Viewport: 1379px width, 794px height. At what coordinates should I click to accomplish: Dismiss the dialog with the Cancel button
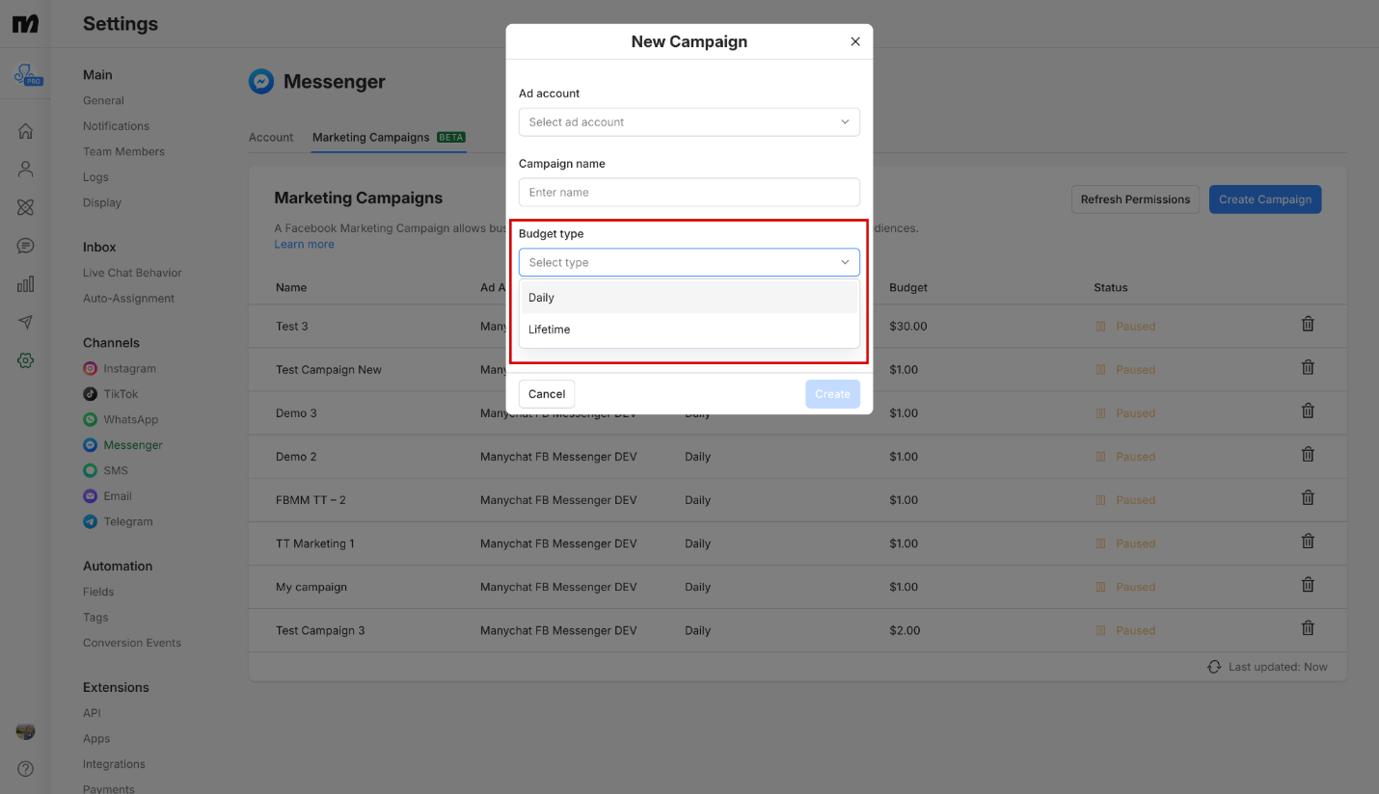[x=546, y=393]
